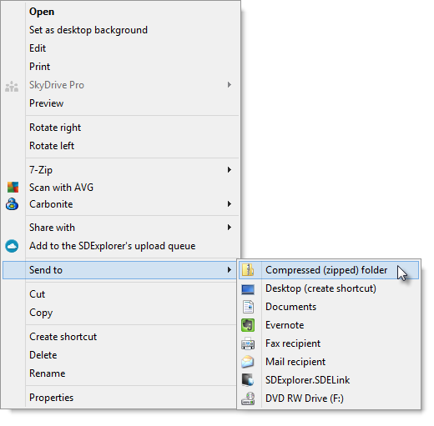434x426 pixels.
Task: Open the Share with entry
Action: [120, 228]
